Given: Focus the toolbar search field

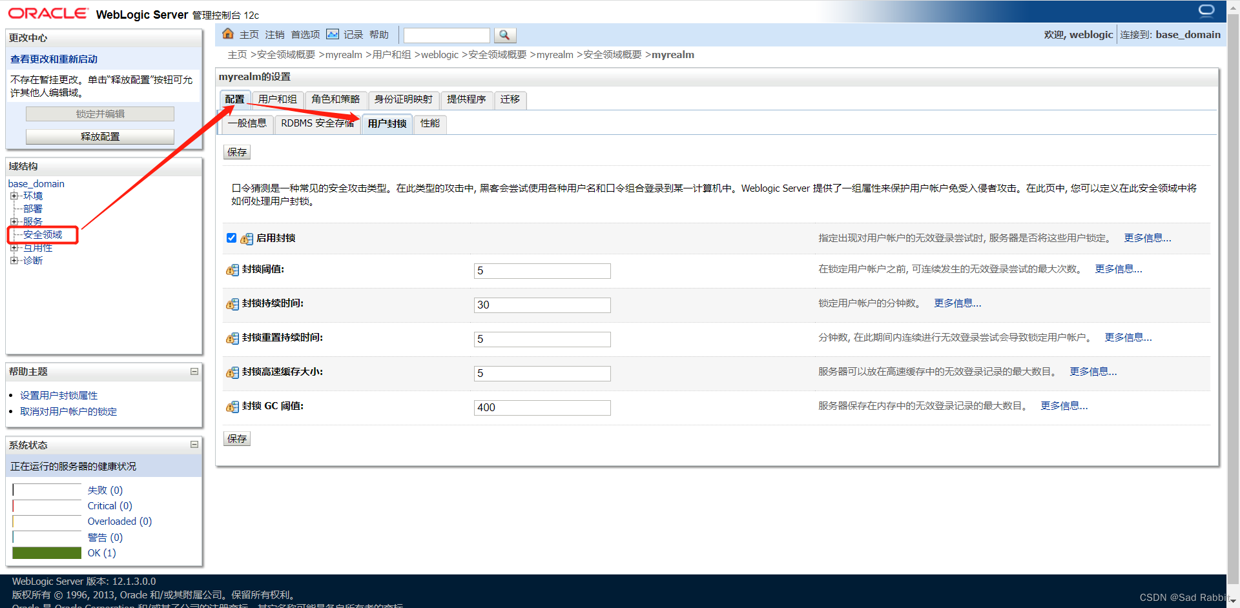Looking at the screenshot, I should [447, 35].
